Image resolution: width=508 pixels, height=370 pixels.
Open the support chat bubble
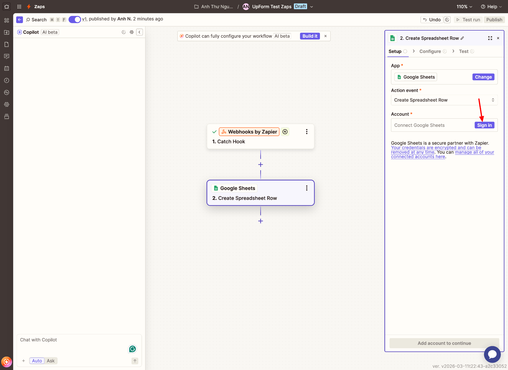pos(492,354)
